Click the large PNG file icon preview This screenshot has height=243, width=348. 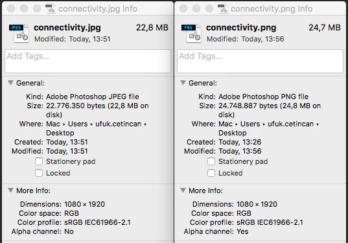point(191,33)
